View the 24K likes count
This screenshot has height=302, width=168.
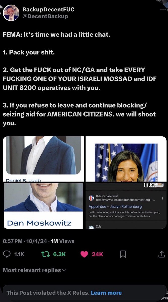pyautogui.click(x=97, y=254)
